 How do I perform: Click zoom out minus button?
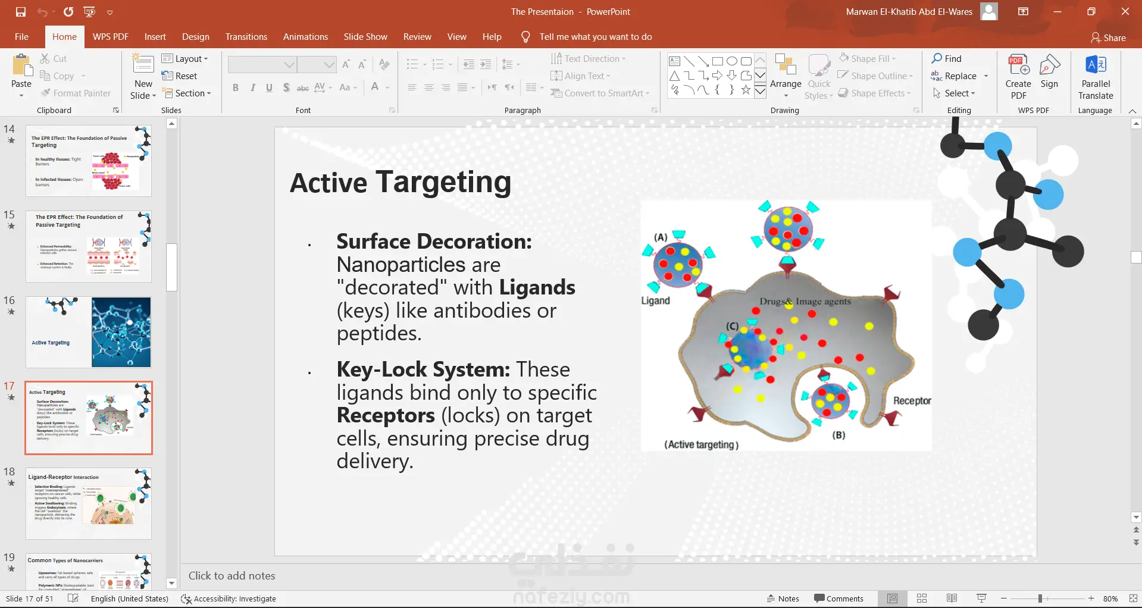pos(1004,598)
